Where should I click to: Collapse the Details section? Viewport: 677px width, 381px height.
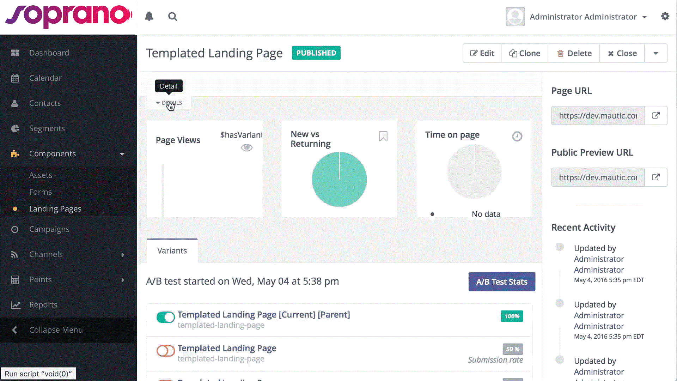tap(169, 103)
